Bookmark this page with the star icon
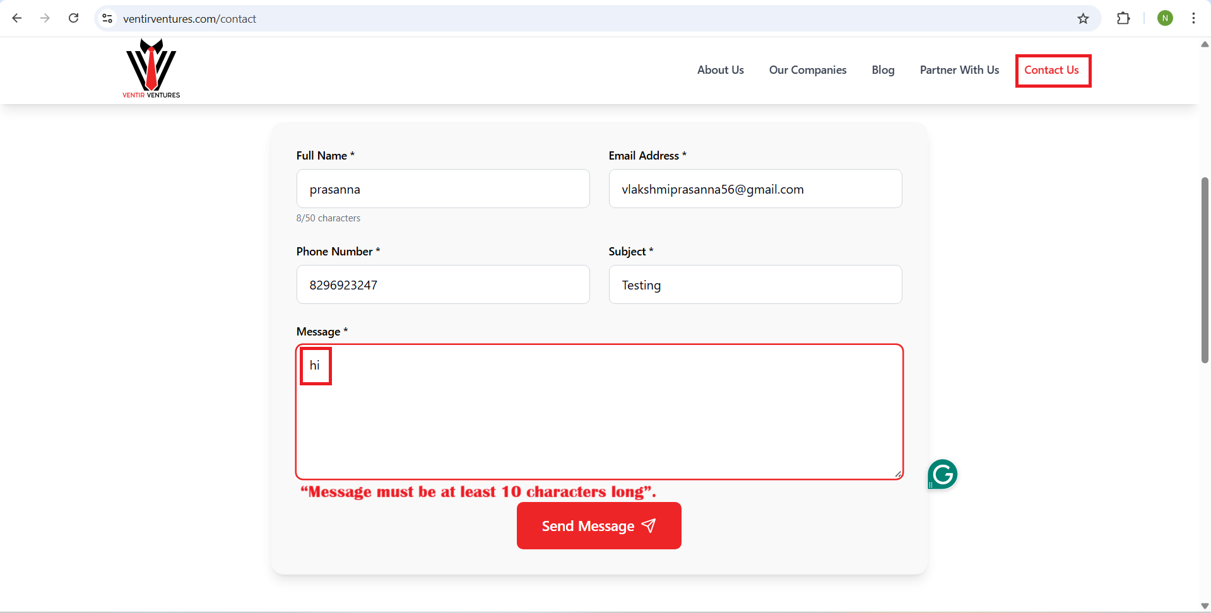1211x613 pixels. [1083, 19]
